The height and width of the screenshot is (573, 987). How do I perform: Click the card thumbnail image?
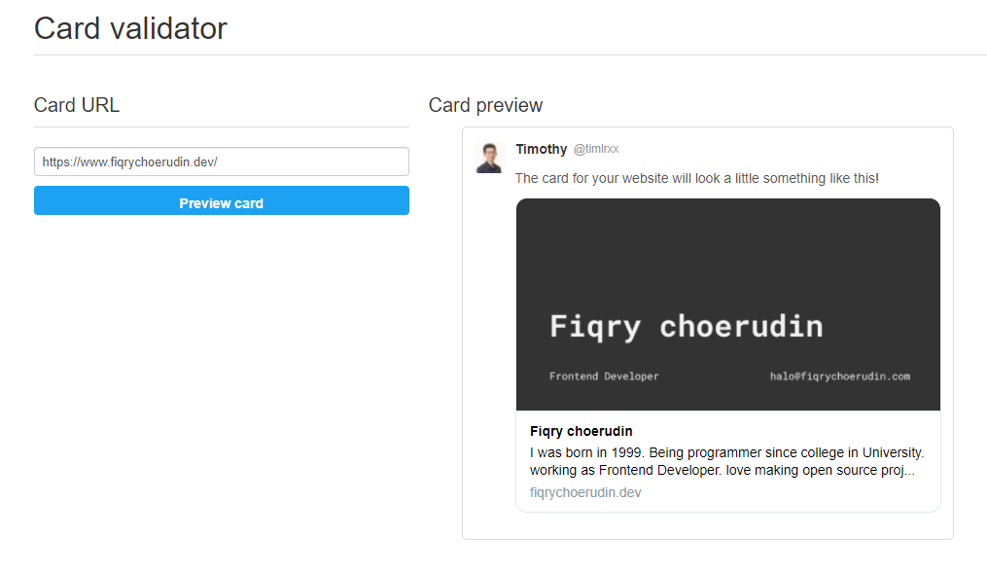(727, 304)
